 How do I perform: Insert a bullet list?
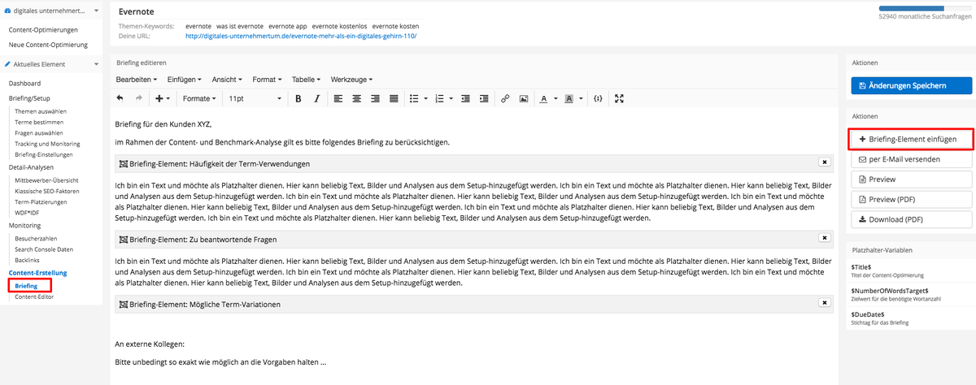click(414, 98)
